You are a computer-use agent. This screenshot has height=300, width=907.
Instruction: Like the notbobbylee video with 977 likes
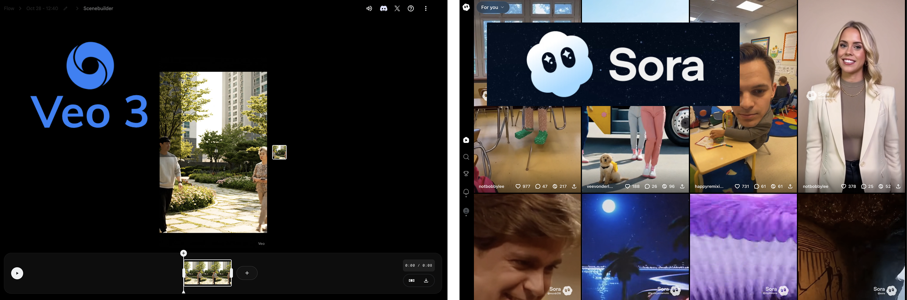coord(518,186)
